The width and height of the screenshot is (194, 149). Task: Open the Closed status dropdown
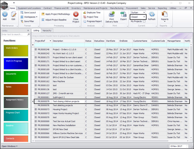(x=144, y=17)
